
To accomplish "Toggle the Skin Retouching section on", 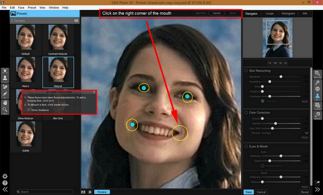I will tap(246, 71).
